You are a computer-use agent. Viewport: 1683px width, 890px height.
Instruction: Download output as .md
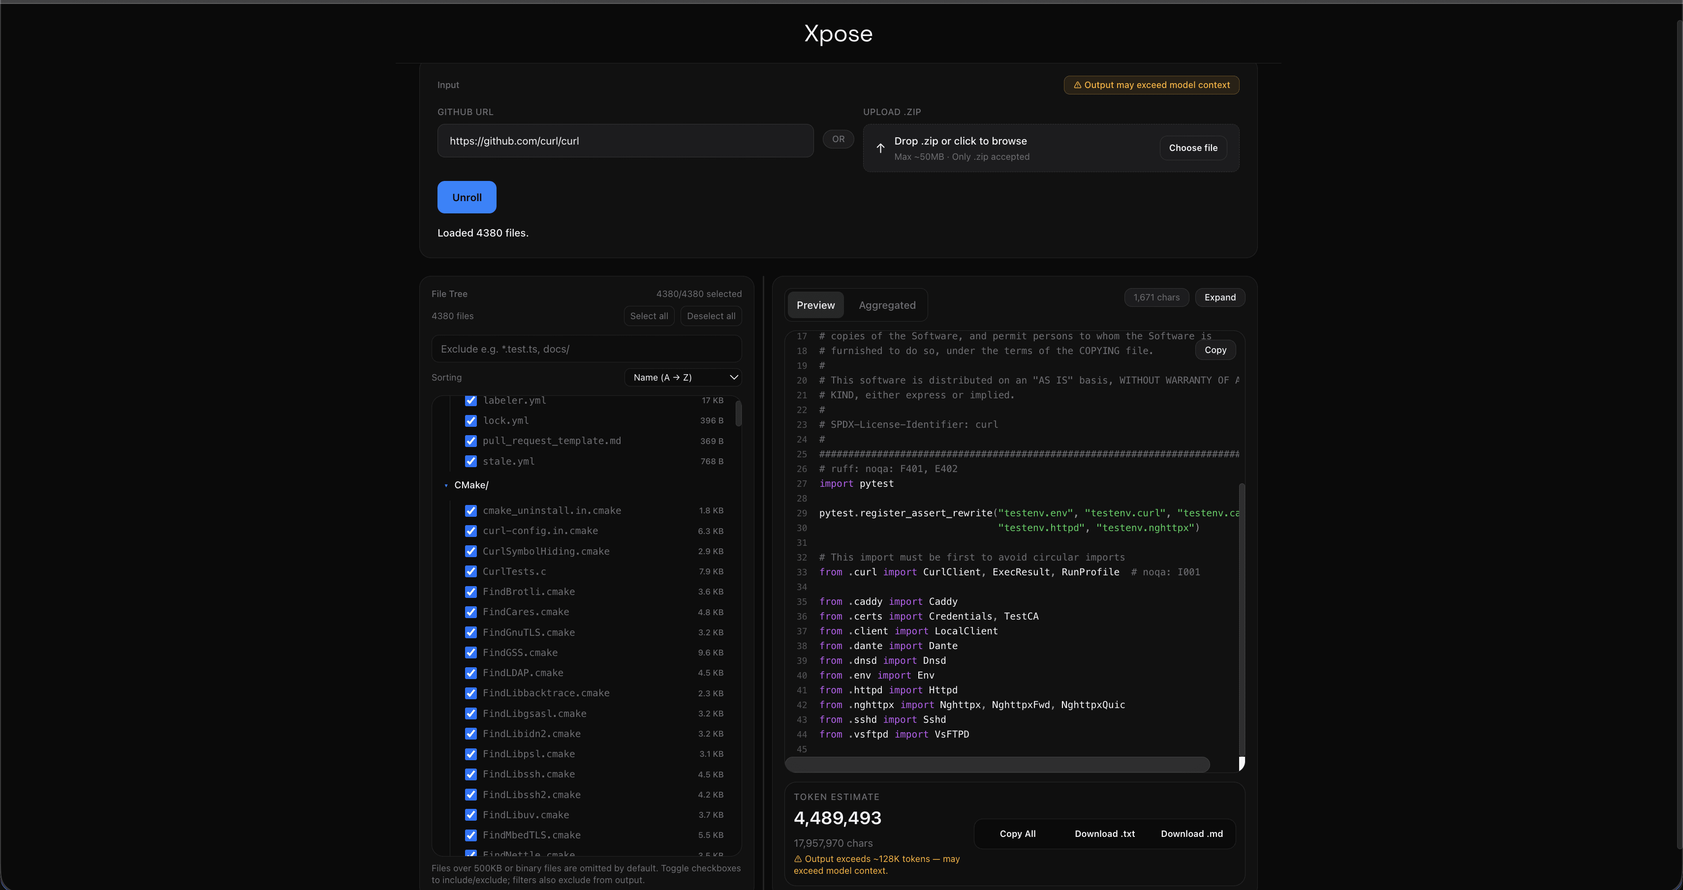[x=1192, y=834]
